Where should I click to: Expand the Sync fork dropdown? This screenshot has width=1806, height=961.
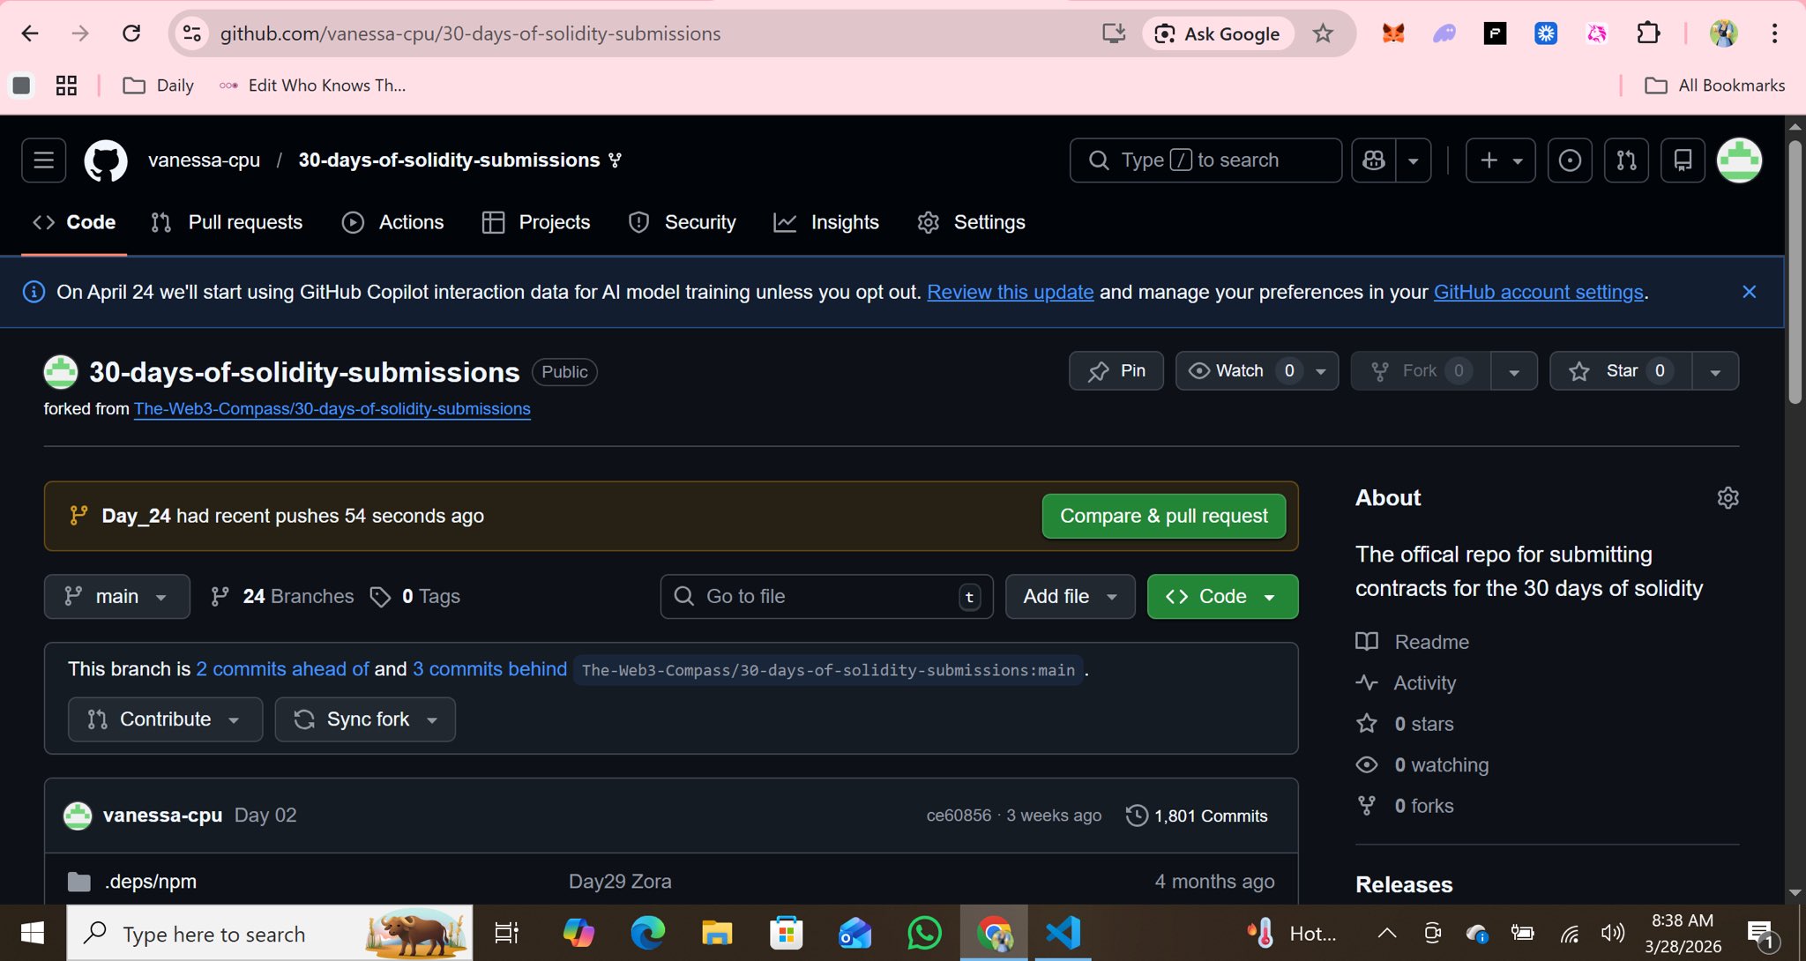click(365, 719)
